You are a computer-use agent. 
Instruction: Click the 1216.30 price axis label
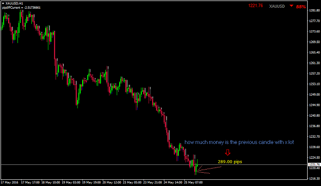(x=315, y=178)
